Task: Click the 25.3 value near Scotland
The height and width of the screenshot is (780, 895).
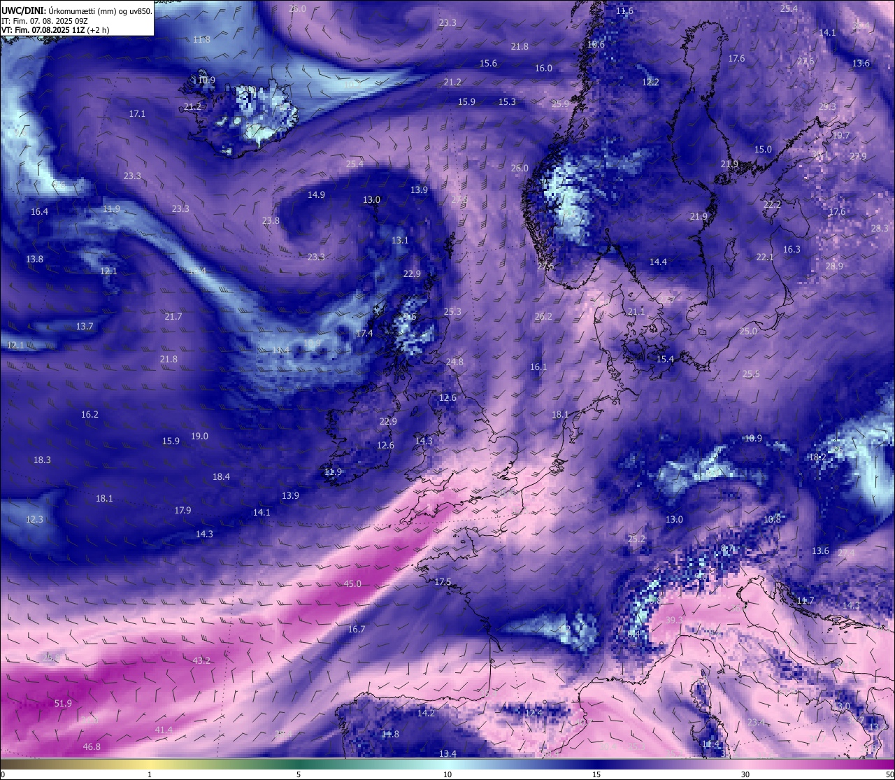Action: coord(452,312)
